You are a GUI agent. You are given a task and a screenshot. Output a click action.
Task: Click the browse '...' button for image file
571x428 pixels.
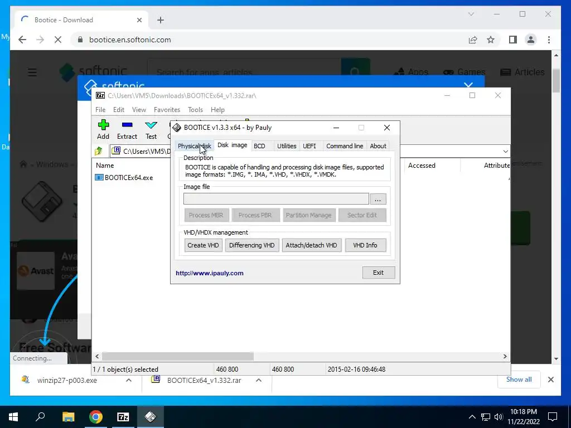(378, 199)
